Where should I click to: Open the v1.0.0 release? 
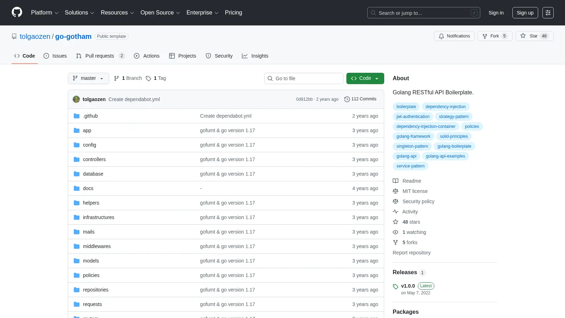click(x=408, y=286)
